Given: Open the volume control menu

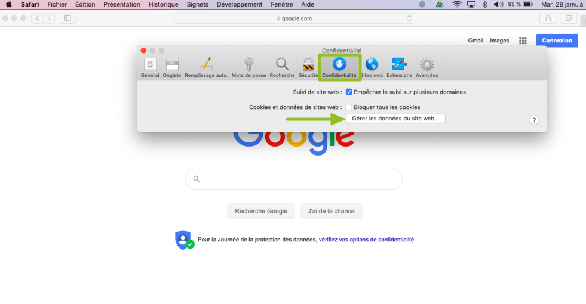Looking at the screenshot, I should 498,5.
